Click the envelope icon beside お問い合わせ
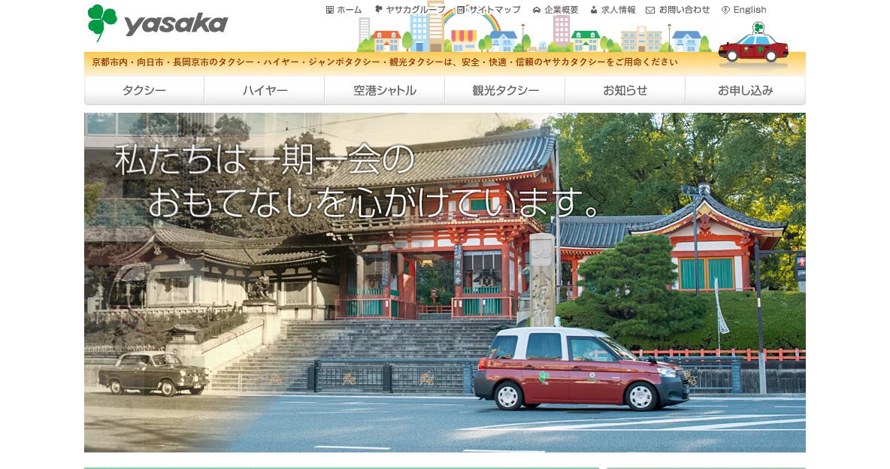Image resolution: width=890 pixels, height=469 pixels. point(650,10)
